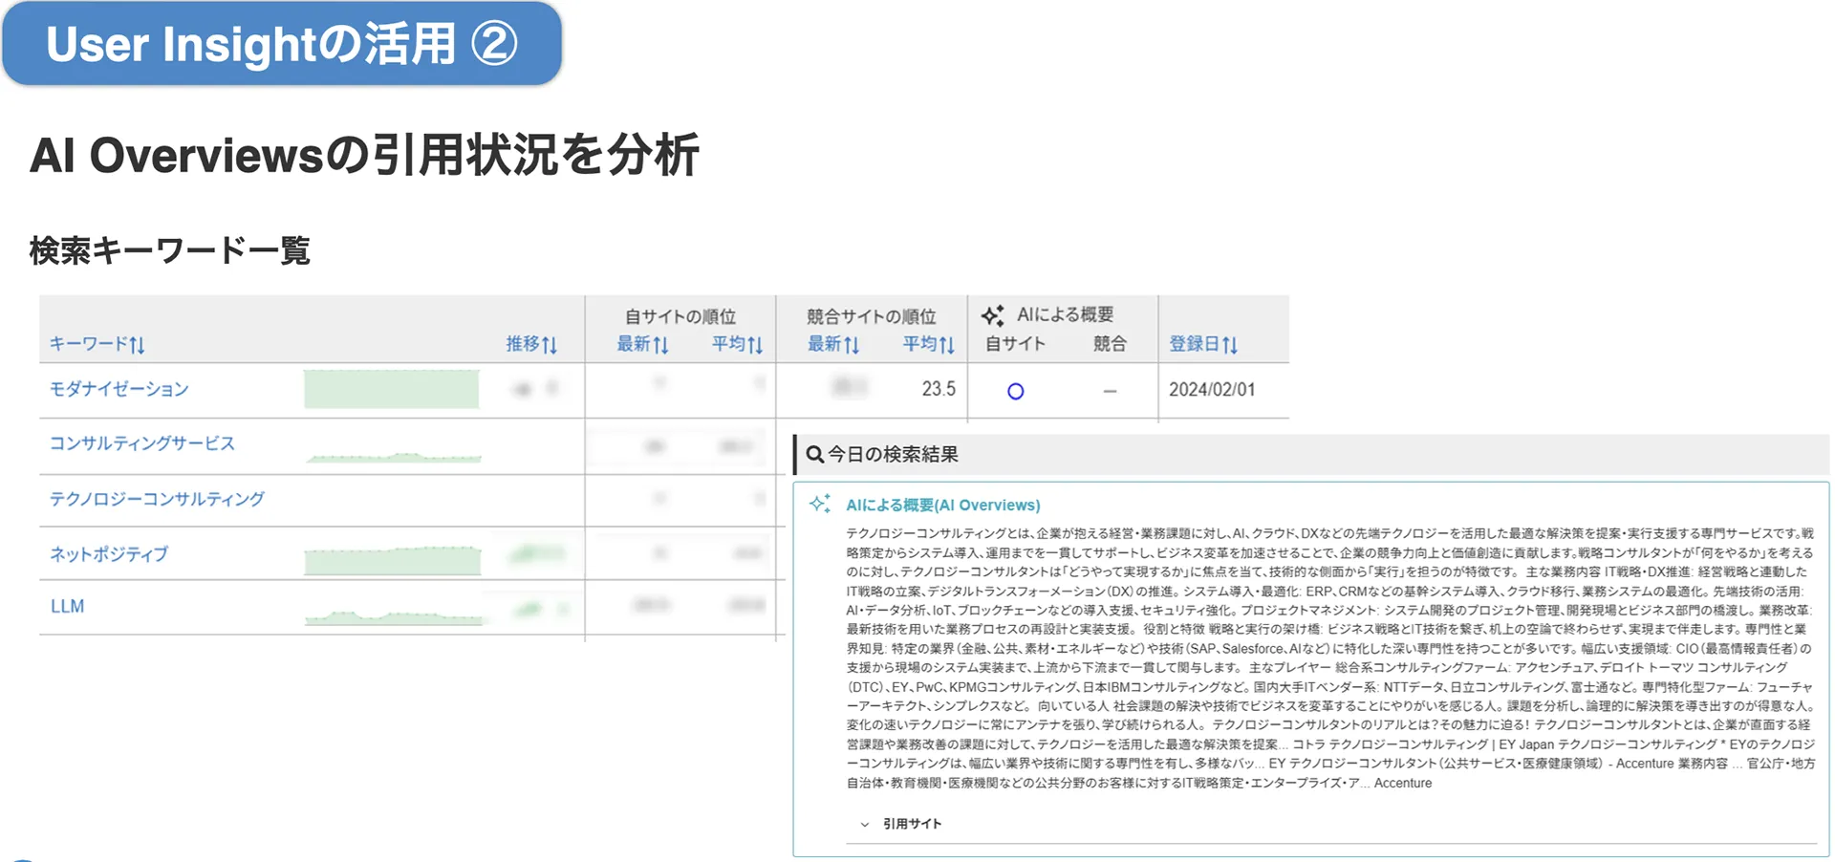
Task: Click the sort arrows beside 登録日
Action: pos(1229,345)
